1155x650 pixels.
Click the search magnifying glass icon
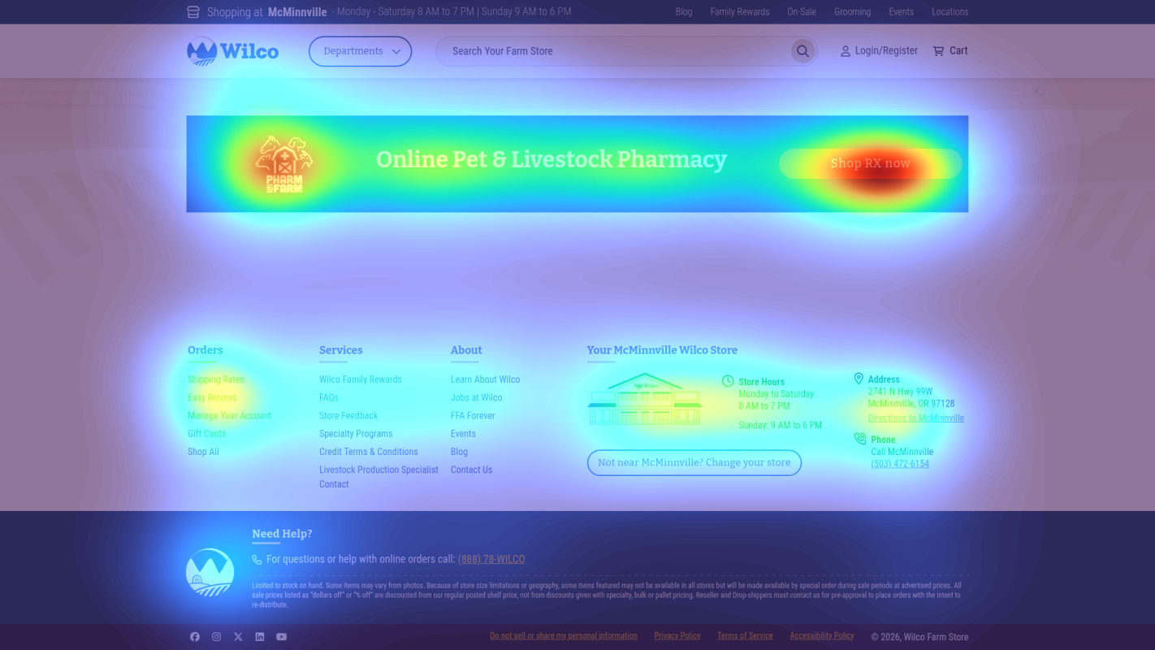click(x=802, y=50)
